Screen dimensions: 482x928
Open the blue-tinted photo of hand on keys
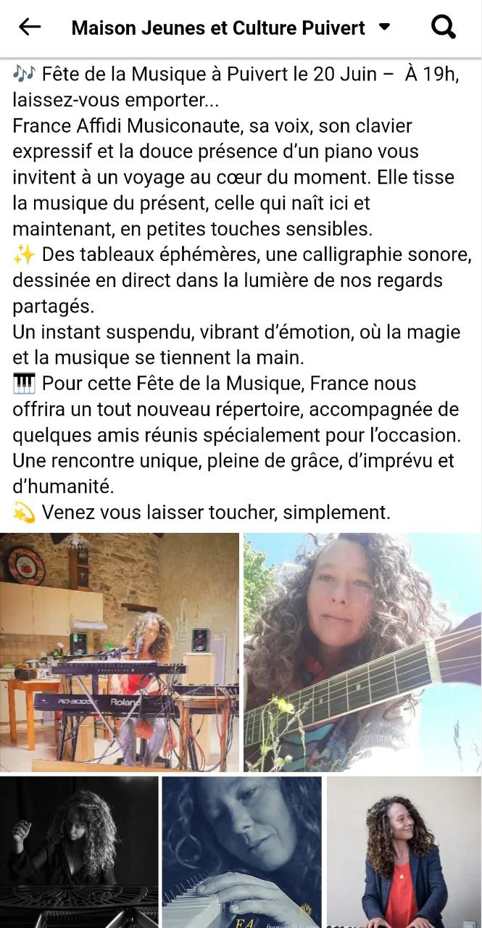(241, 853)
